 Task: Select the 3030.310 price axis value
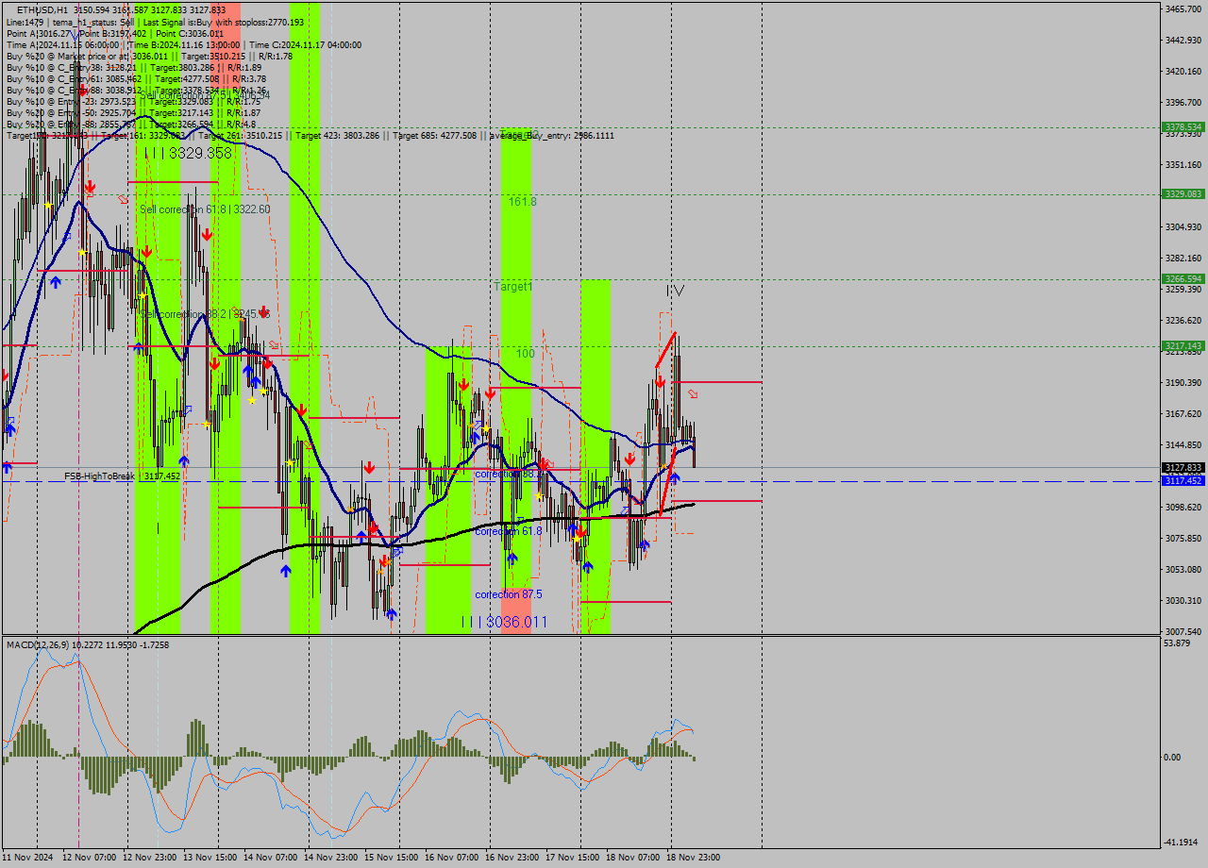coord(1183,600)
